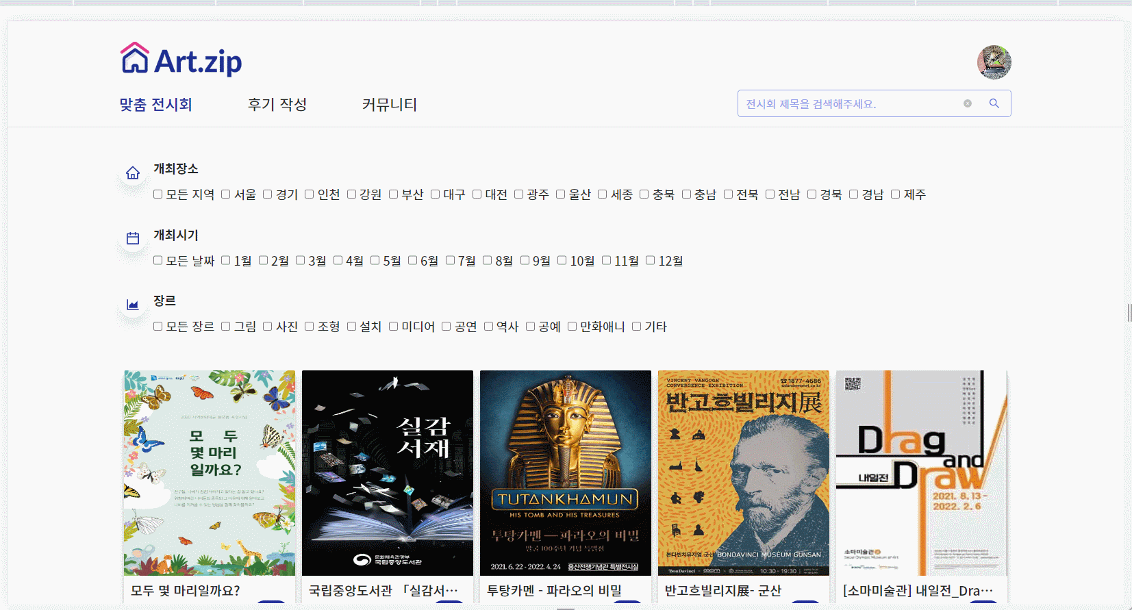Tick the 광주 region checkbox
The height and width of the screenshot is (610, 1132).
point(519,194)
